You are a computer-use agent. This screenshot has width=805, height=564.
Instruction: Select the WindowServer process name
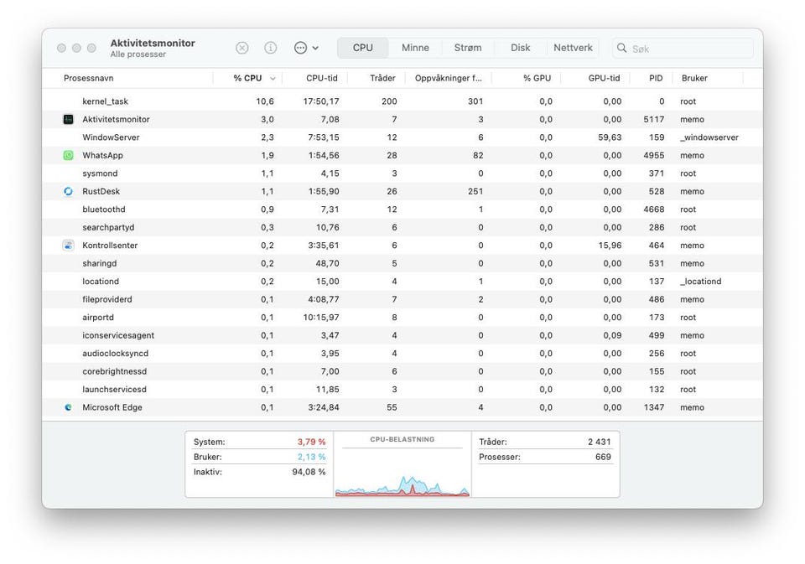111,137
